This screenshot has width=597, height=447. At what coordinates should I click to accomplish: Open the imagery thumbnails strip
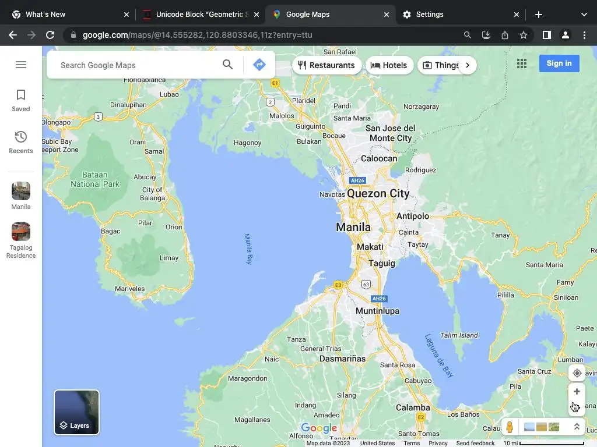click(x=542, y=427)
